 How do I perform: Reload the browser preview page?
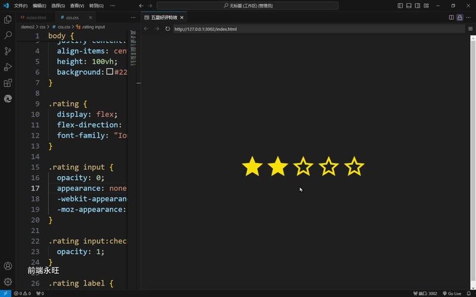click(168, 29)
